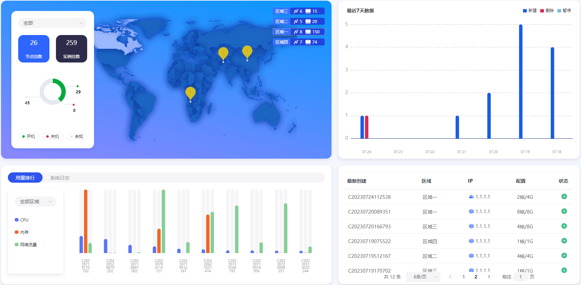Select the 区域一 region label on map
The height and width of the screenshot is (285, 581).
tap(281, 32)
